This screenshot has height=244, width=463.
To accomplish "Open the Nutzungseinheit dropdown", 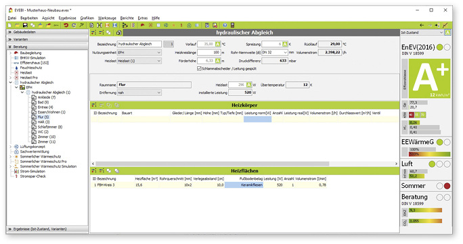I will (139, 53).
